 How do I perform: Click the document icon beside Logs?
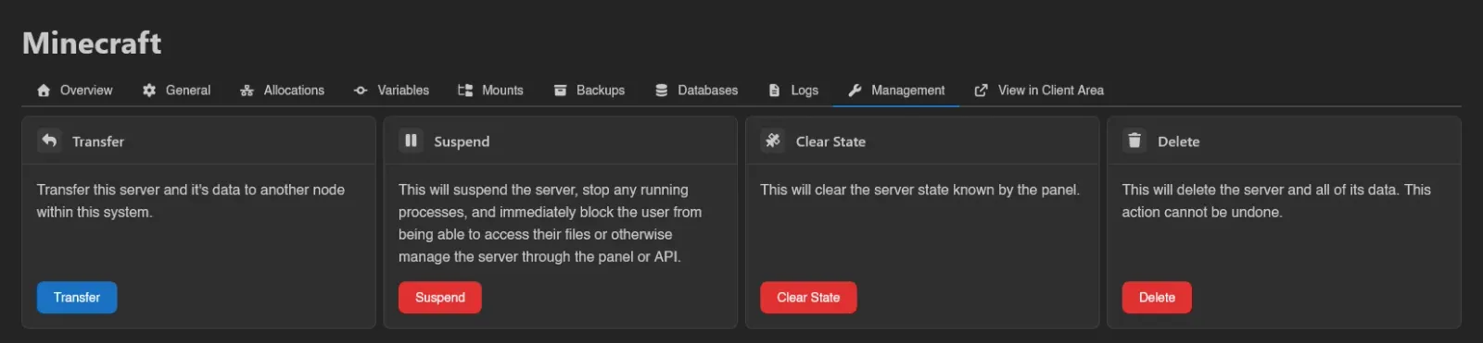coord(775,91)
